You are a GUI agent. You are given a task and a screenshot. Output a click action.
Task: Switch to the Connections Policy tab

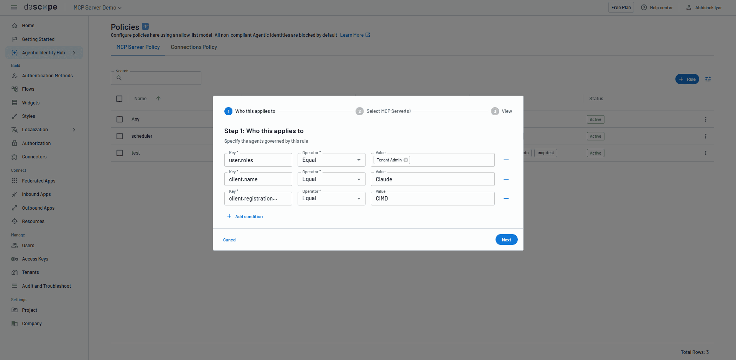pos(194,47)
